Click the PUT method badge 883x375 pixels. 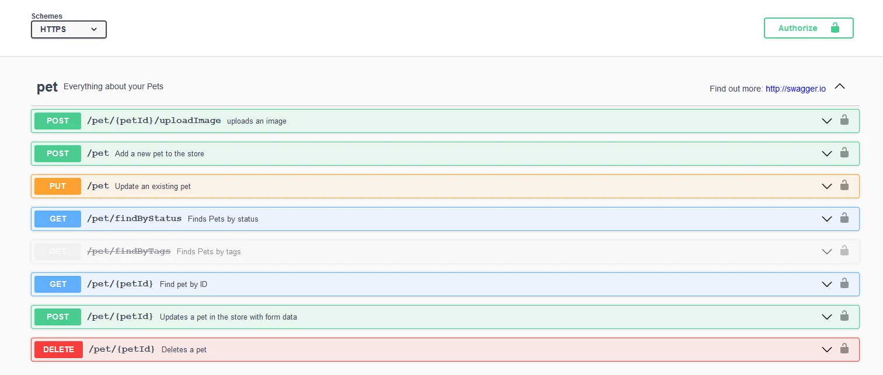tap(58, 186)
